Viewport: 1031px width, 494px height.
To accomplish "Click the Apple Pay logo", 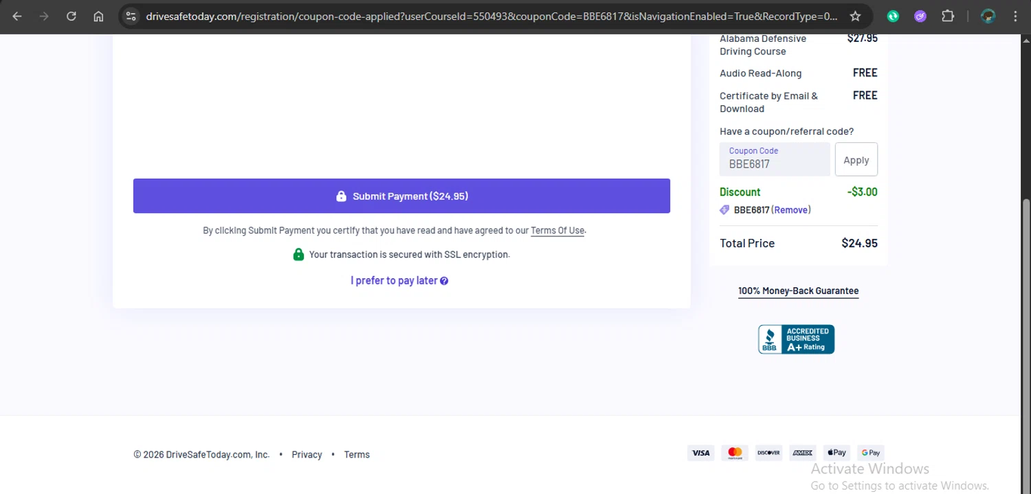I will pyautogui.click(x=836, y=453).
